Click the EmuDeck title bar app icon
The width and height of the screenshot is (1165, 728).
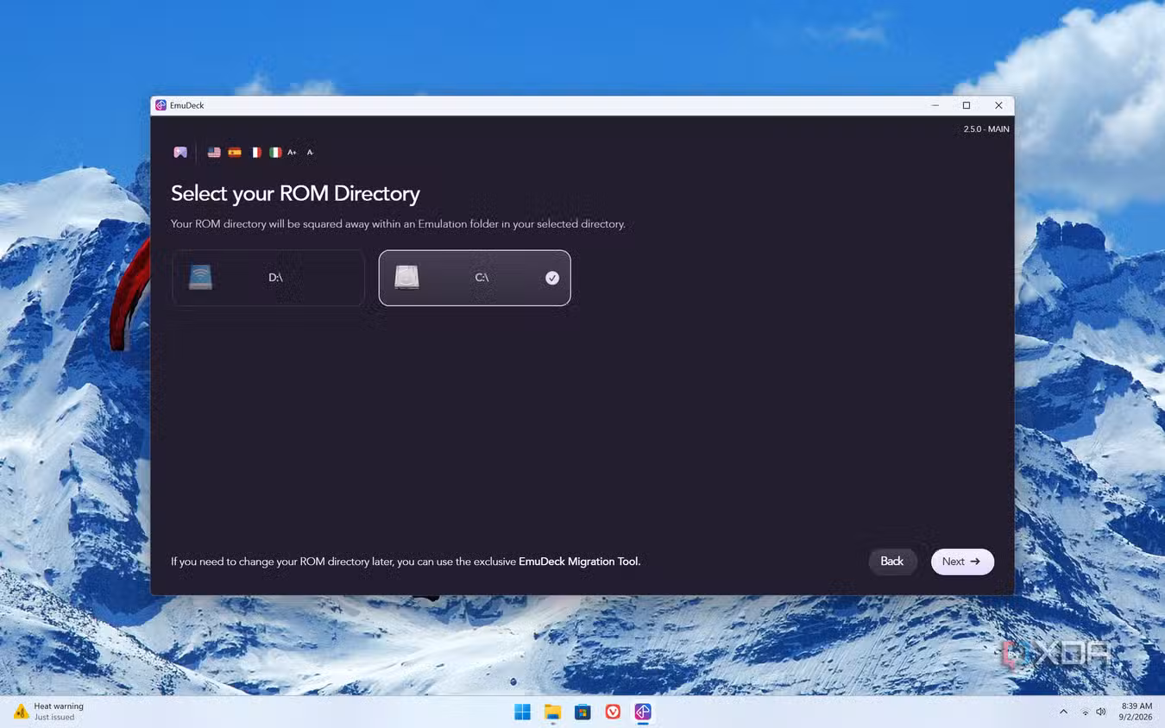161,105
